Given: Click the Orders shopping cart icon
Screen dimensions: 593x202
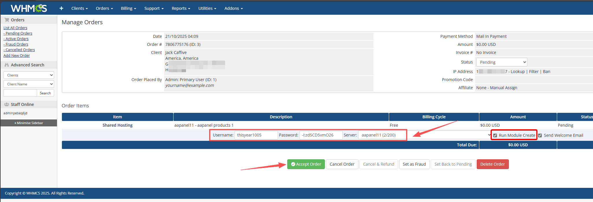Looking at the screenshot, I should (x=7, y=20).
